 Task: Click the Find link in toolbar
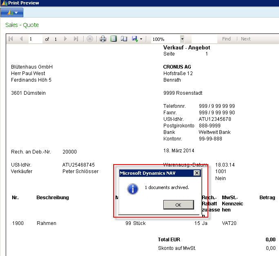[x=226, y=39]
